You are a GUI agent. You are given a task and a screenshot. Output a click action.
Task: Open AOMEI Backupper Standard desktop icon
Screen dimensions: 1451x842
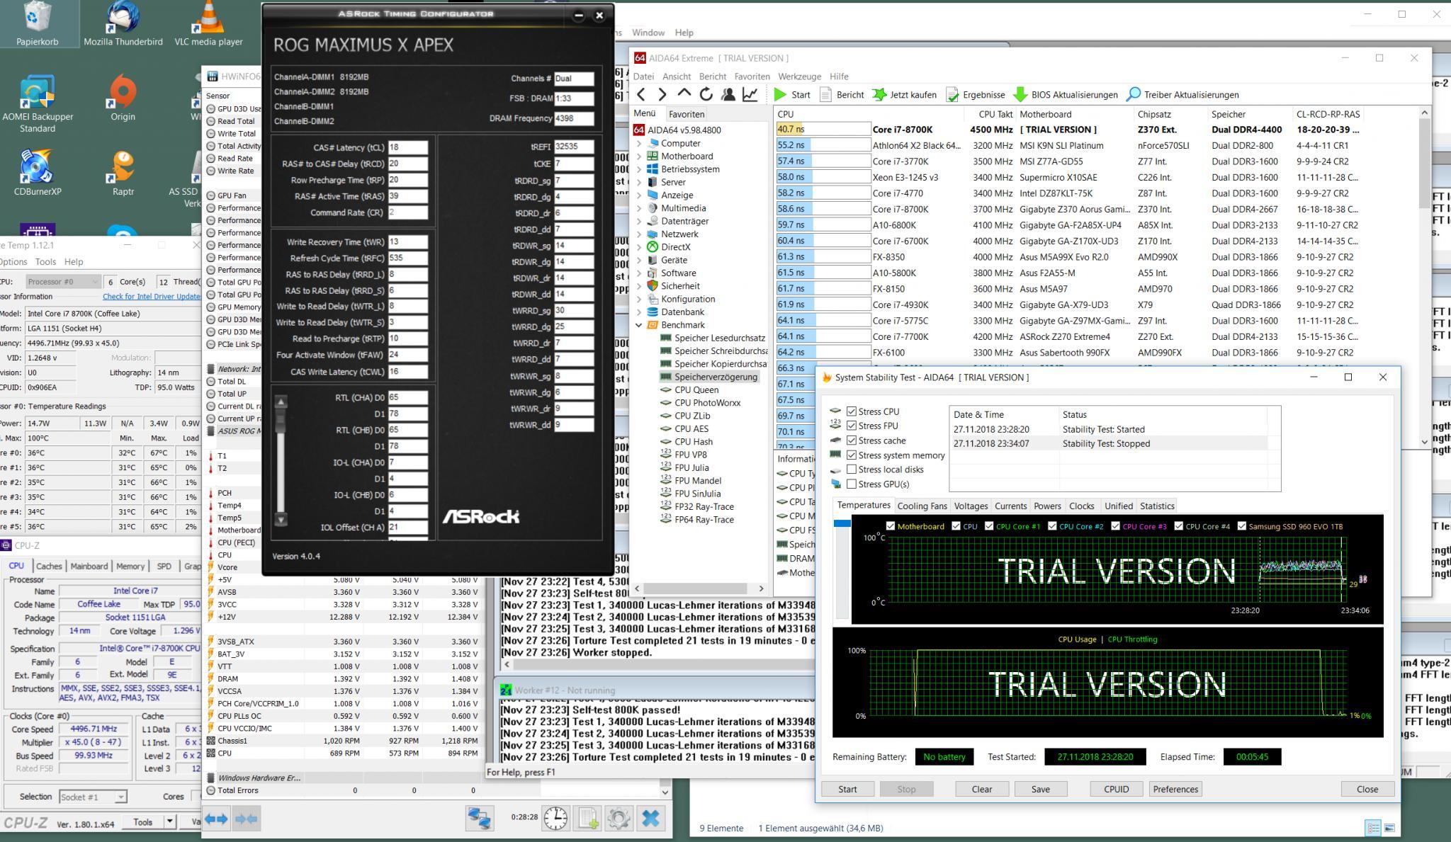38,103
